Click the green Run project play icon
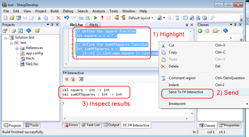This screenshot has height=137, width=249. 96,18
